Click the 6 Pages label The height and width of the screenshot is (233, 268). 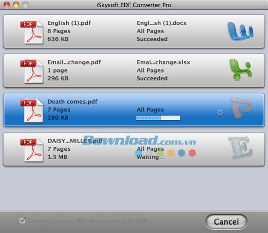59,31
